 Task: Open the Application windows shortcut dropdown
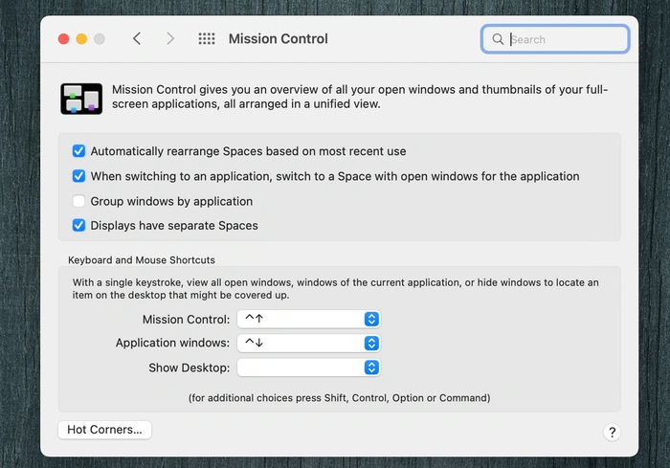[x=308, y=343]
